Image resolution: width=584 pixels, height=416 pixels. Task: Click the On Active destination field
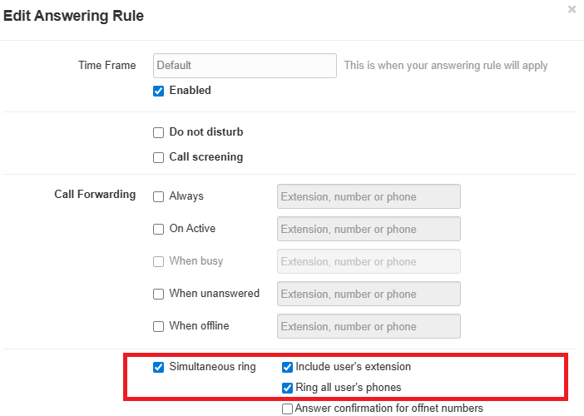pyautogui.click(x=369, y=230)
